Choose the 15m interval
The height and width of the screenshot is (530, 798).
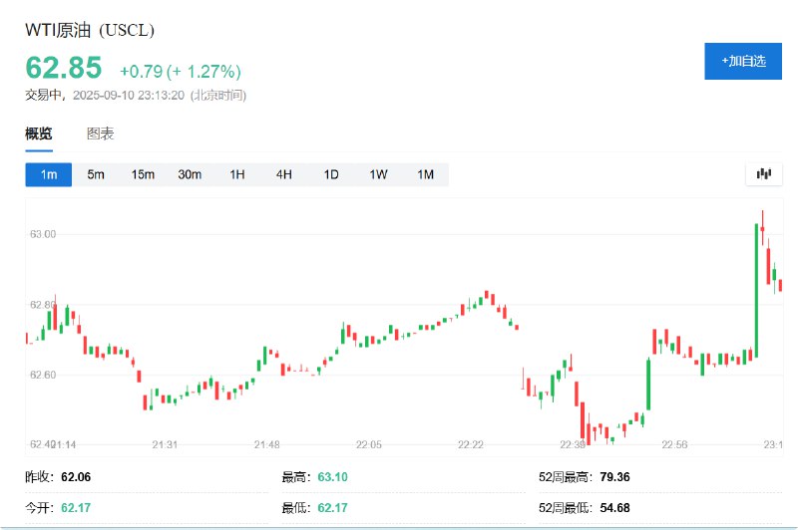click(x=143, y=174)
